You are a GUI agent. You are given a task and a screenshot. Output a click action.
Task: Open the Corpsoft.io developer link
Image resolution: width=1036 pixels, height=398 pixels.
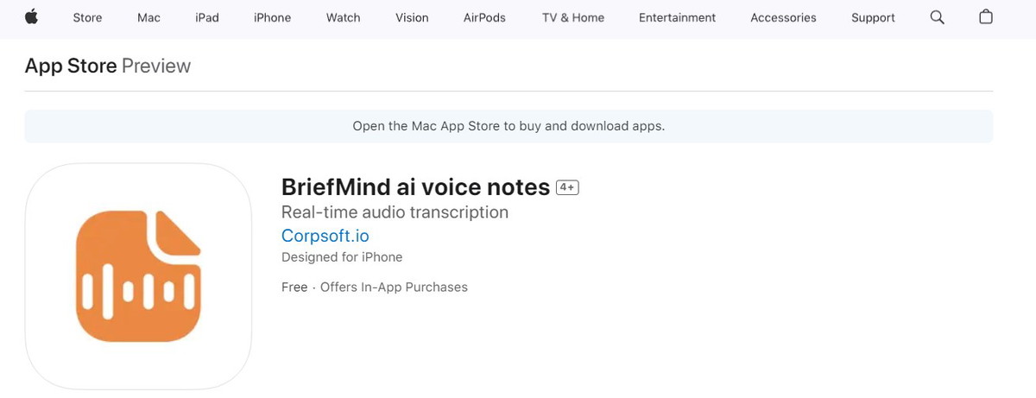pos(325,236)
